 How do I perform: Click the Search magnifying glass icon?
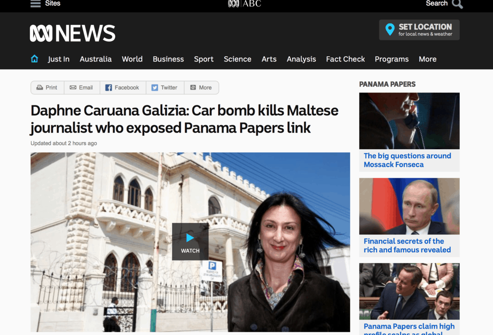tap(457, 4)
